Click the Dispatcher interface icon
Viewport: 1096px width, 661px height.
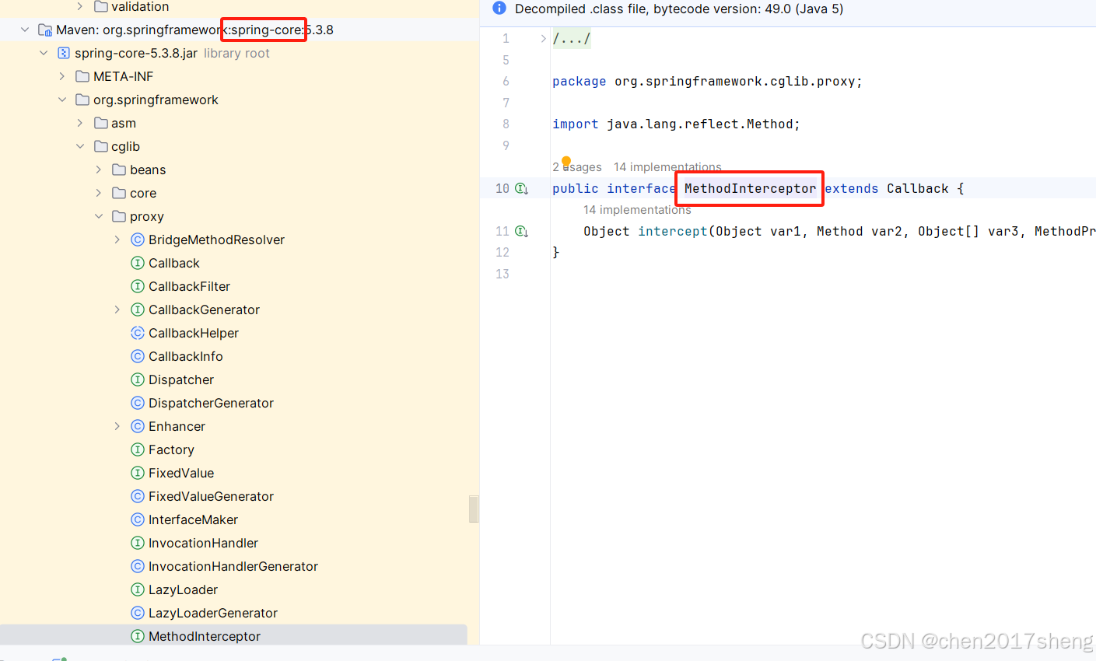[x=138, y=379]
